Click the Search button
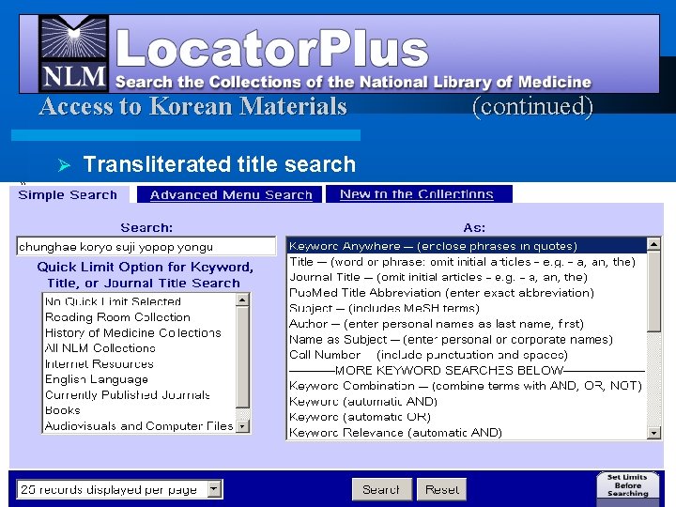676x507 pixels. pos(381,489)
